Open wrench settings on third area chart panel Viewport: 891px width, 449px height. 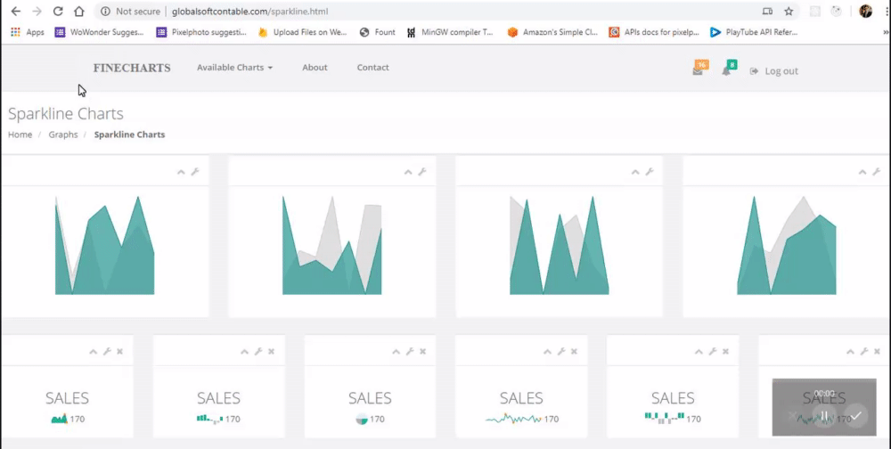(650, 172)
